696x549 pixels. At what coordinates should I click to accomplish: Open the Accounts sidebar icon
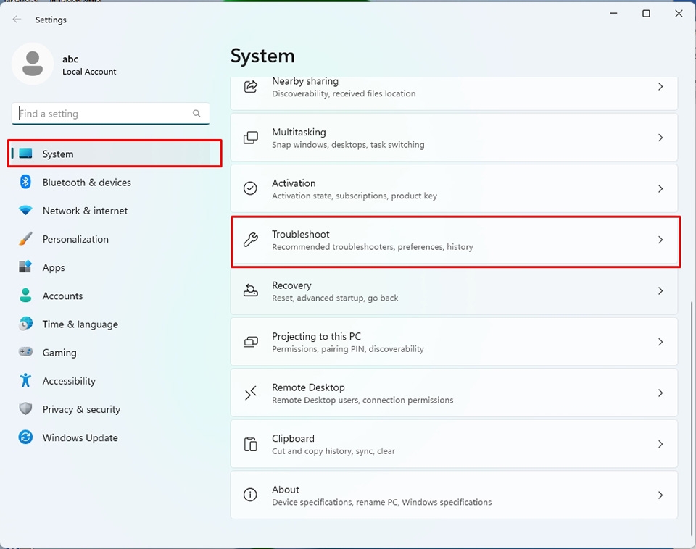tap(25, 296)
